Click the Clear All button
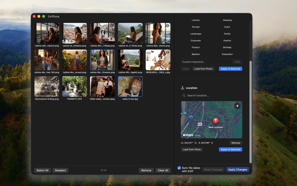297x186 pixels. (163, 170)
